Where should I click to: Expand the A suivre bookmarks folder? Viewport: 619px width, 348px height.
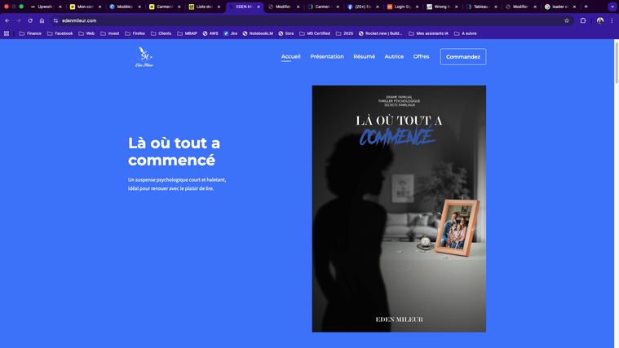466,33
